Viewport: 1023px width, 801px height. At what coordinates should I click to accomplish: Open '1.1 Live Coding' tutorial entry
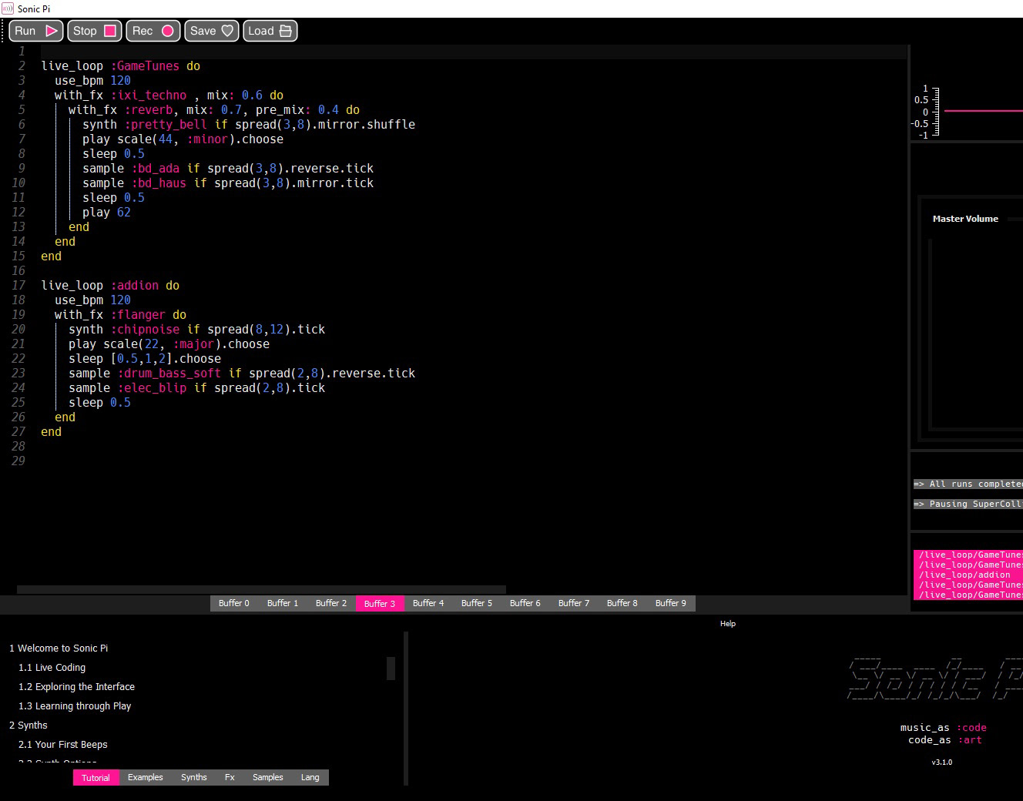(52, 668)
